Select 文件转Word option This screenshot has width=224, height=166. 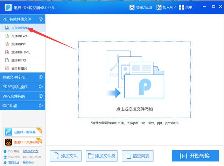coord(23,28)
